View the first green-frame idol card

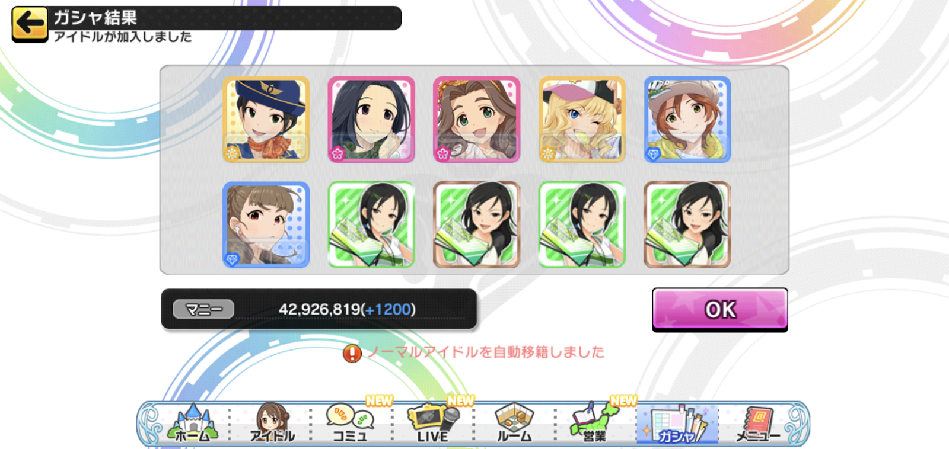point(371,224)
